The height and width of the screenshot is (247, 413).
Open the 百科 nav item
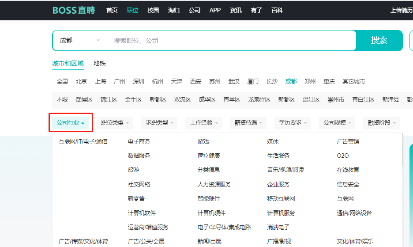coord(277,10)
